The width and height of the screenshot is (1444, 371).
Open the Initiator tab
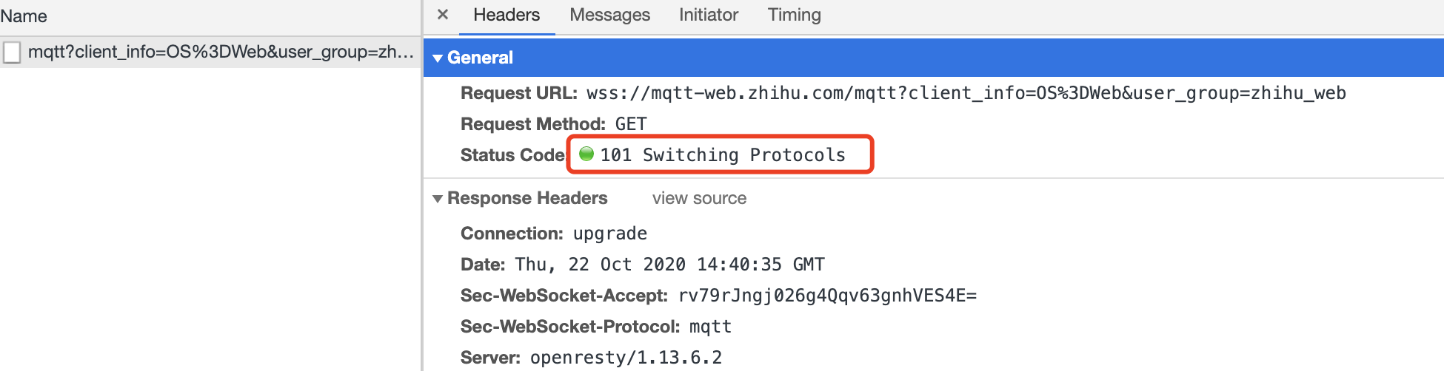[709, 16]
